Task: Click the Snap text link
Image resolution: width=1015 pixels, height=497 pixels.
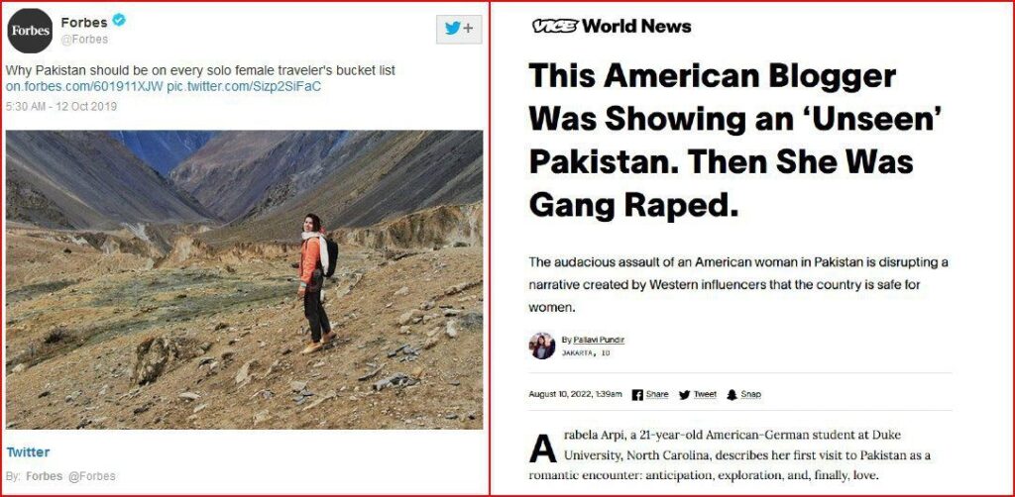Action: coord(751,394)
